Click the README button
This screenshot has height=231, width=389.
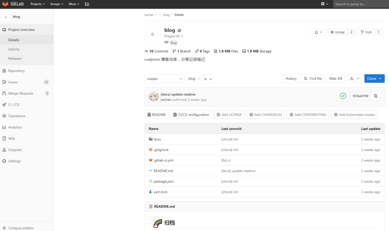156,115
